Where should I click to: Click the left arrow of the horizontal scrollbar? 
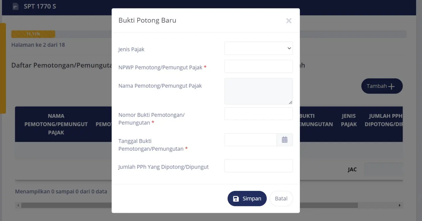pyautogui.click(x=18, y=205)
